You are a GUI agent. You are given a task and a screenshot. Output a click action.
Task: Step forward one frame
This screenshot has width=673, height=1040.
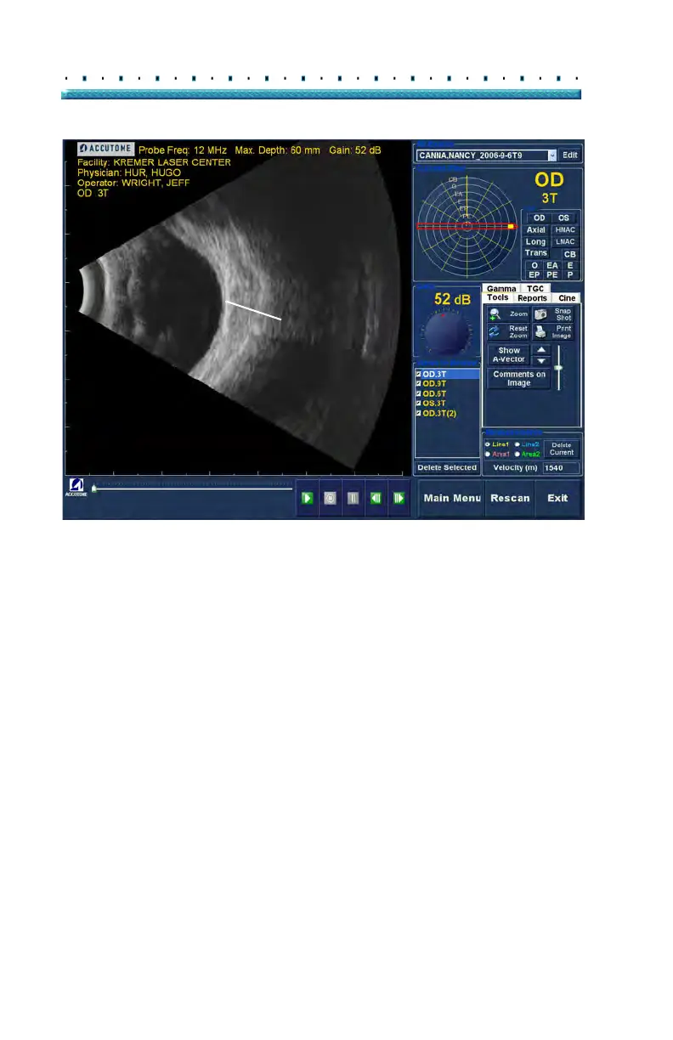click(398, 499)
